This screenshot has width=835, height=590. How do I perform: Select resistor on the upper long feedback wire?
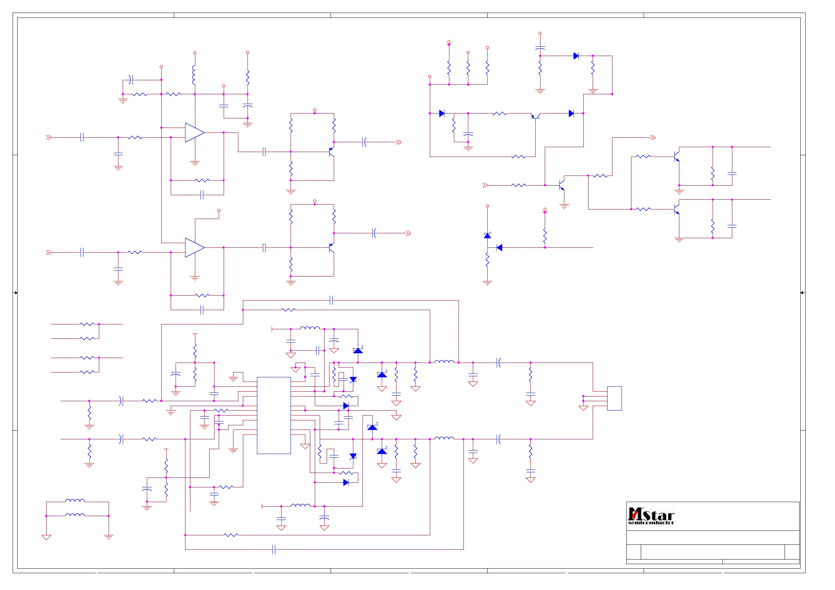pos(288,310)
